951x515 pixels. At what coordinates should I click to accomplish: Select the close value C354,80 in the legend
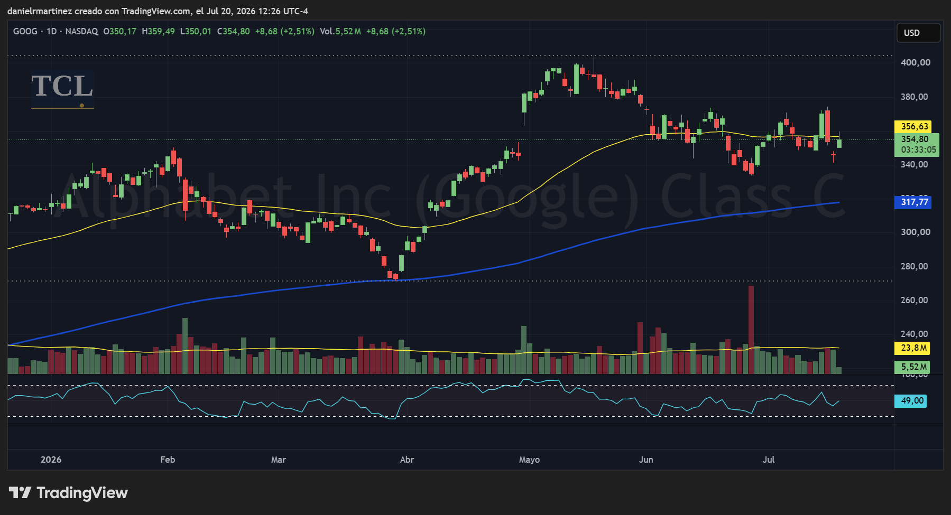point(233,31)
